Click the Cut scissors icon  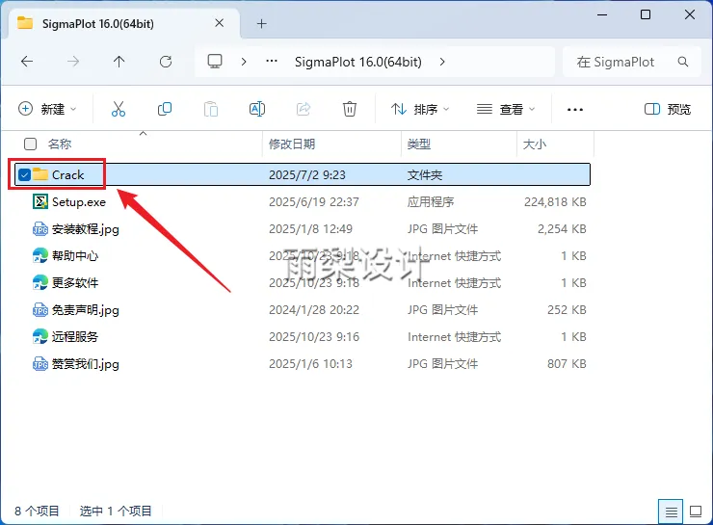(x=119, y=109)
